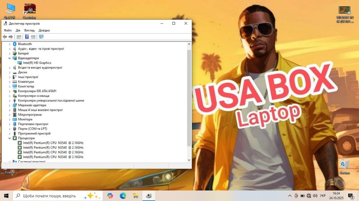Click the Forward arrow toolbar icon
This screenshot has width=359, height=201.
click(10, 37)
